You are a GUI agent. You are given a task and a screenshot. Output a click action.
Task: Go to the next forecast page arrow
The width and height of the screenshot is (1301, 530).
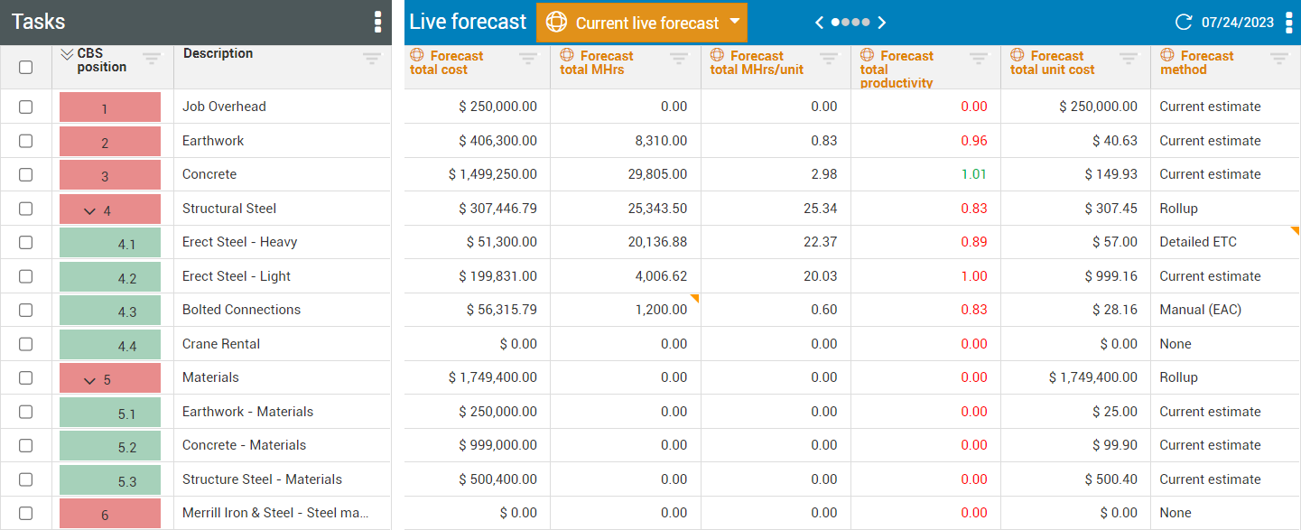882,23
